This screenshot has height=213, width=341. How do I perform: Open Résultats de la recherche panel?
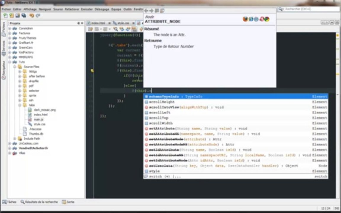point(39,202)
